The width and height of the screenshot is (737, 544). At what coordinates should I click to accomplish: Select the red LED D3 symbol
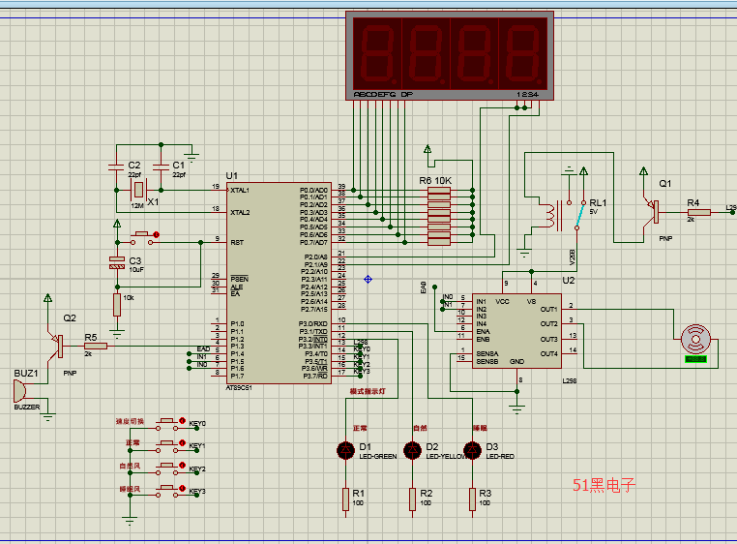pos(473,450)
